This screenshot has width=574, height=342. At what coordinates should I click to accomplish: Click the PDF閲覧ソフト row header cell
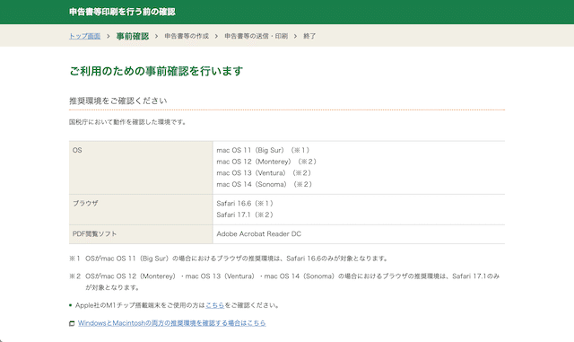pyautogui.click(x=141, y=234)
